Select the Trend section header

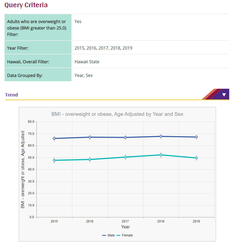click(12, 95)
